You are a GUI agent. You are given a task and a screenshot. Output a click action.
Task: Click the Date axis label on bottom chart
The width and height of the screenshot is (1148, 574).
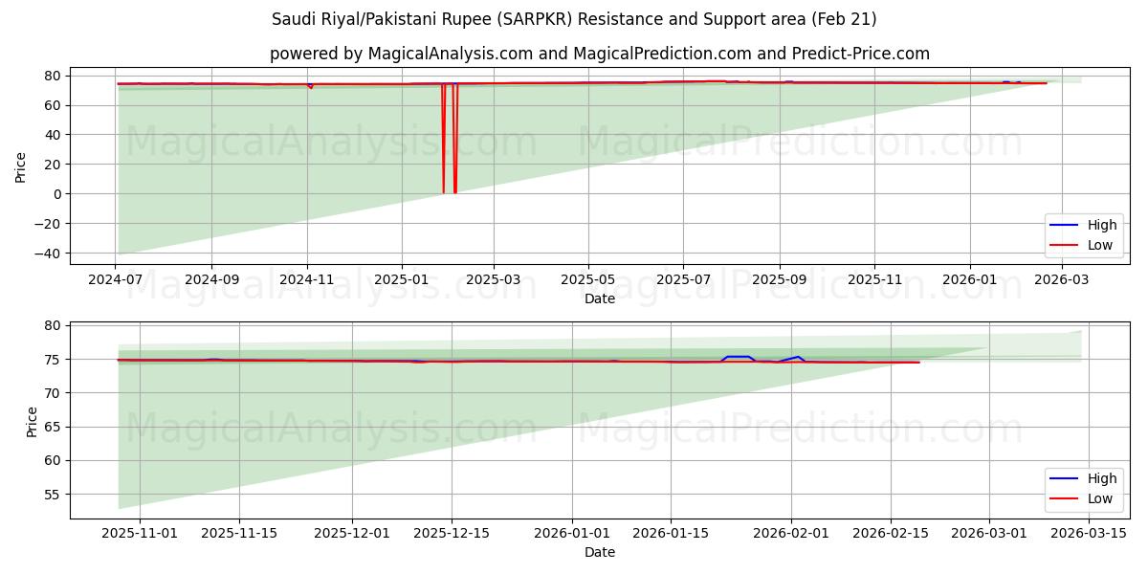(x=600, y=552)
